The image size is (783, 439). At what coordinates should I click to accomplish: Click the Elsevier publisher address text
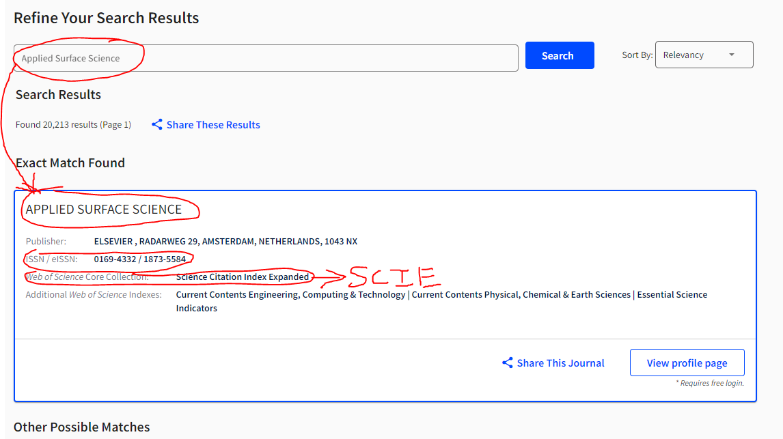pyautogui.click(x=225, y=241)
